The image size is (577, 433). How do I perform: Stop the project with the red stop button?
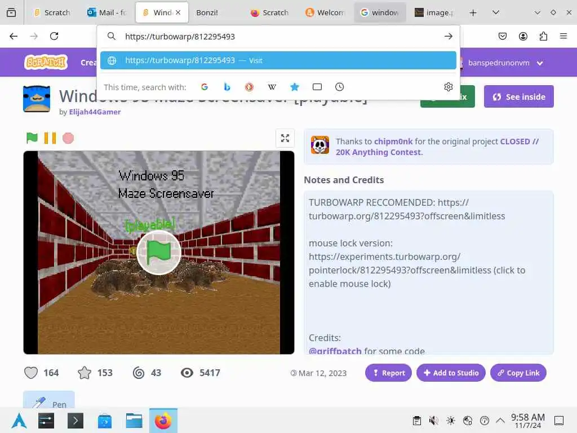click(x=68, y=138)
